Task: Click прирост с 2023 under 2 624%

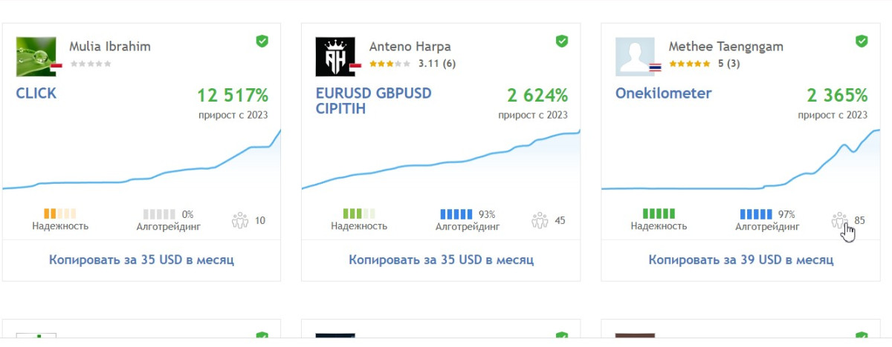Action: tap(533, 115)
